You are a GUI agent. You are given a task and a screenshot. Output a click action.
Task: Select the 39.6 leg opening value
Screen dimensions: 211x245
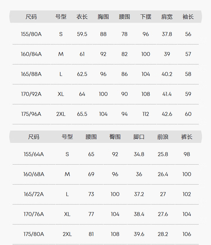point(139,234)
